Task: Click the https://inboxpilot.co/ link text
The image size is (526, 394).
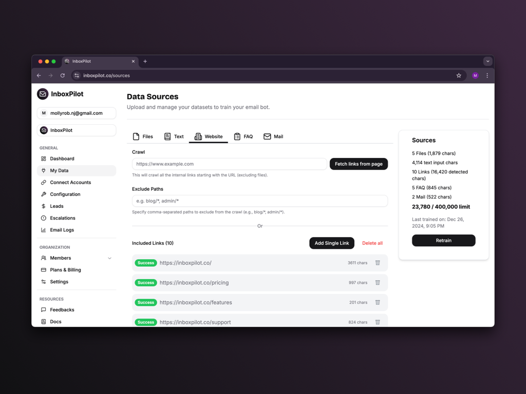Action: coord(185,263)
